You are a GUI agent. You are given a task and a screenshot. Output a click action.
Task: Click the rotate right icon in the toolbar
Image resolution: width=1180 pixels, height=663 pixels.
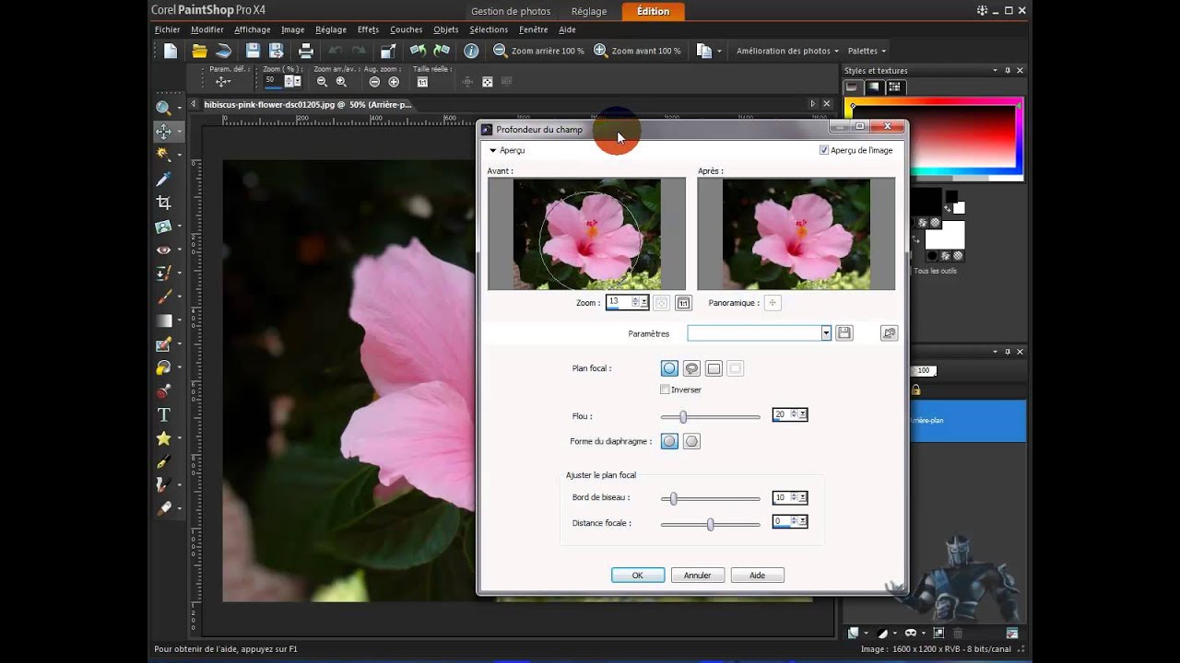tap(442, 51)
